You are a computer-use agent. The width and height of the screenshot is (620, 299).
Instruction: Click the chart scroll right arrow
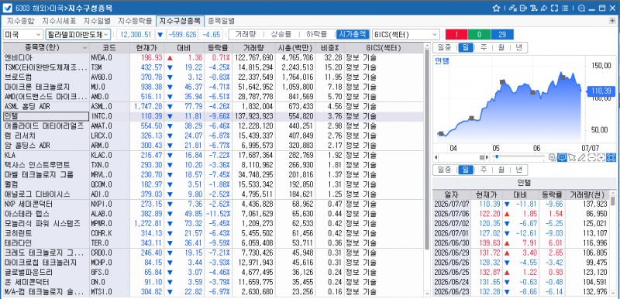pos(487,157)
